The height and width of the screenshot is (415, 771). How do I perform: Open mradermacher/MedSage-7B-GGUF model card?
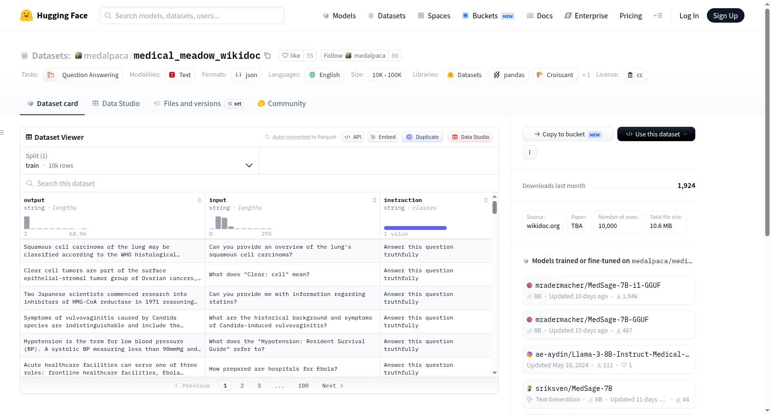click(609, 324)
